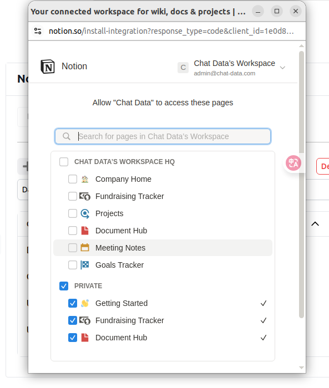This screenshot has width=329, height=388.
Task: Click the Meeting Notes page label
Action: pos(120,248)
